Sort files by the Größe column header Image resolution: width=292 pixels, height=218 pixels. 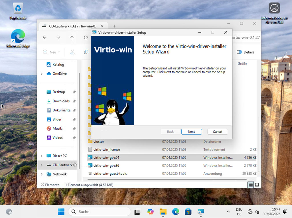242,63
